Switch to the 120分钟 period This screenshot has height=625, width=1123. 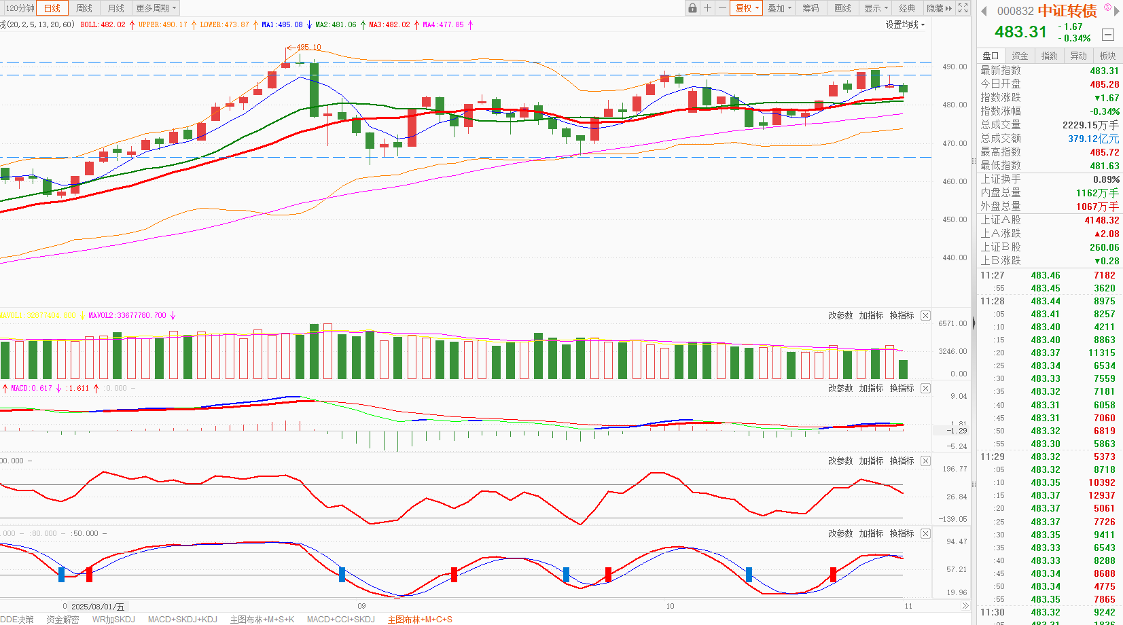(20, 8)
